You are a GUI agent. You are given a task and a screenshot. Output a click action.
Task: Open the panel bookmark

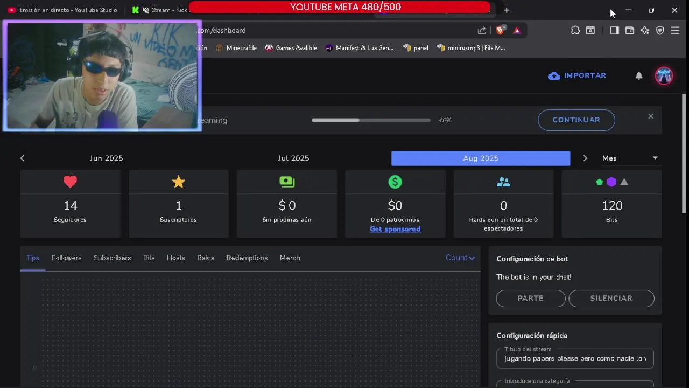tap(415, 48)
